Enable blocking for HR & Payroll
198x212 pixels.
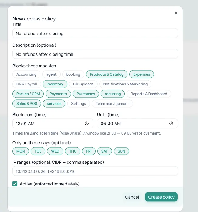[27, 84]
